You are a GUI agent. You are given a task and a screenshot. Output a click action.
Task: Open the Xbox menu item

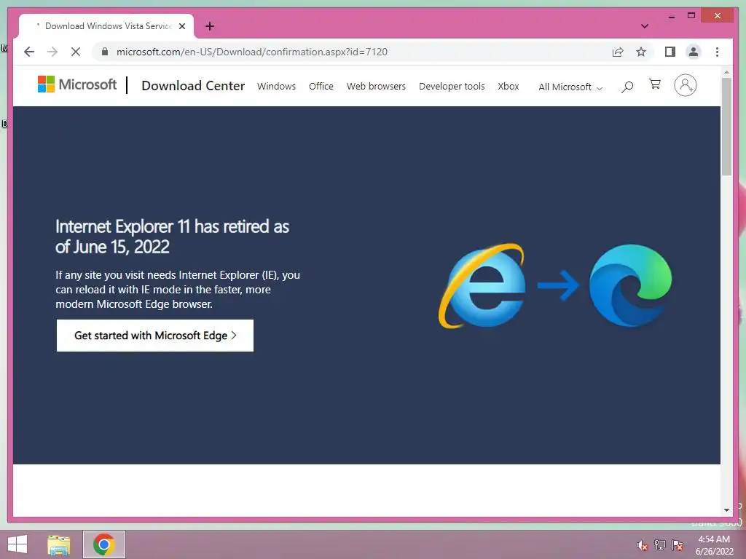pos(508,87)
